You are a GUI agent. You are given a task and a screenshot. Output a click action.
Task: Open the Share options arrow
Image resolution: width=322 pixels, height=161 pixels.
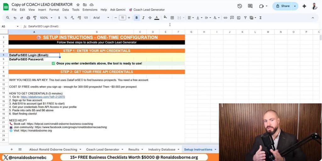point(295,6)
